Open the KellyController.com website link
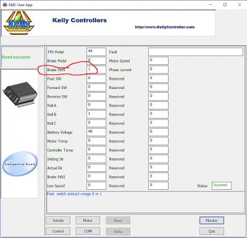The height and width of the screenshot is (238, 247). pos(165,27)
